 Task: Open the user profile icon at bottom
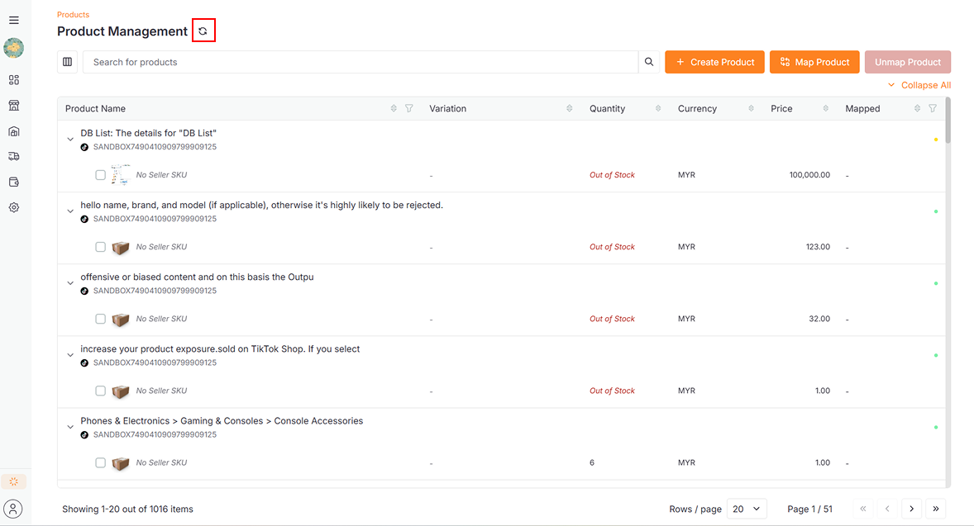click(x=14, y=508)
